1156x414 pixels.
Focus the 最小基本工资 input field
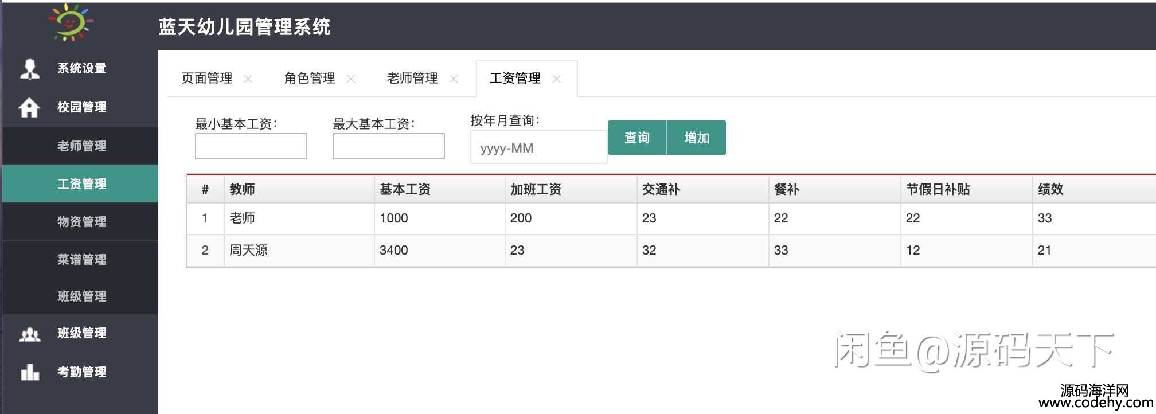click(251, 146)
